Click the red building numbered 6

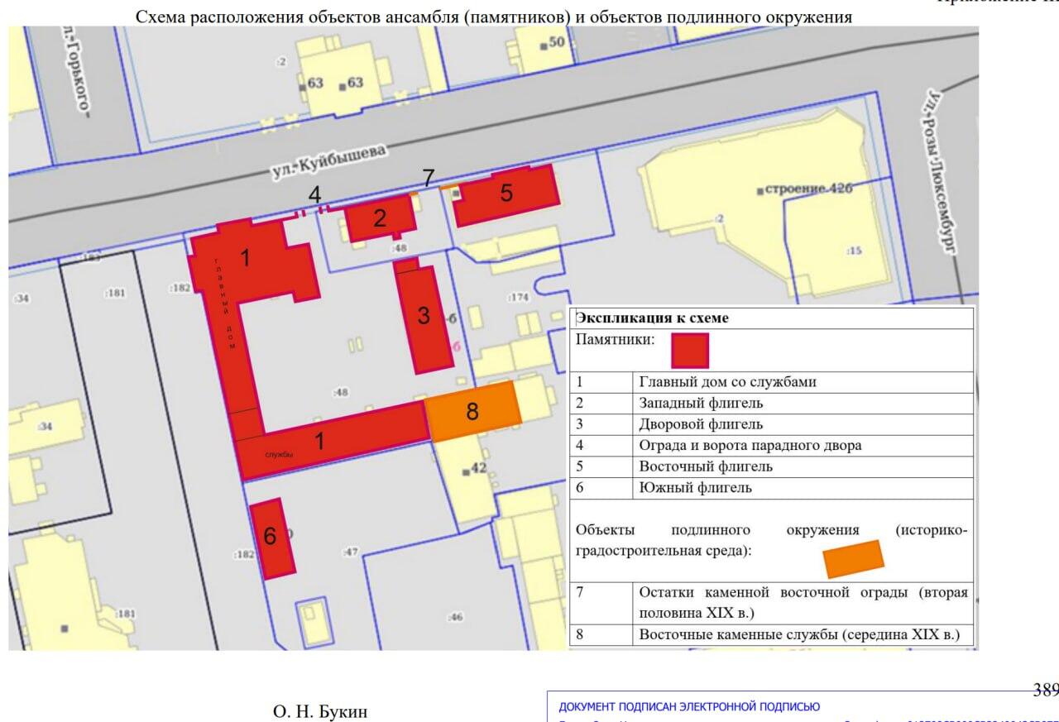[x=272, y=538]
